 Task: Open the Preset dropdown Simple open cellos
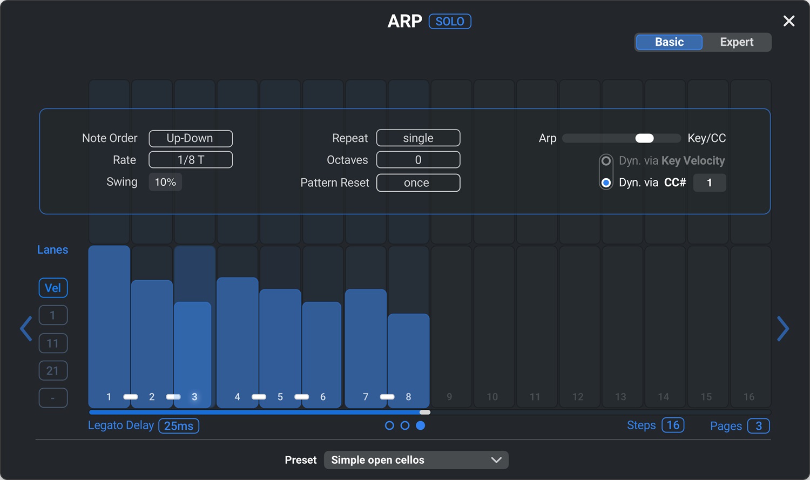[416, 460]
